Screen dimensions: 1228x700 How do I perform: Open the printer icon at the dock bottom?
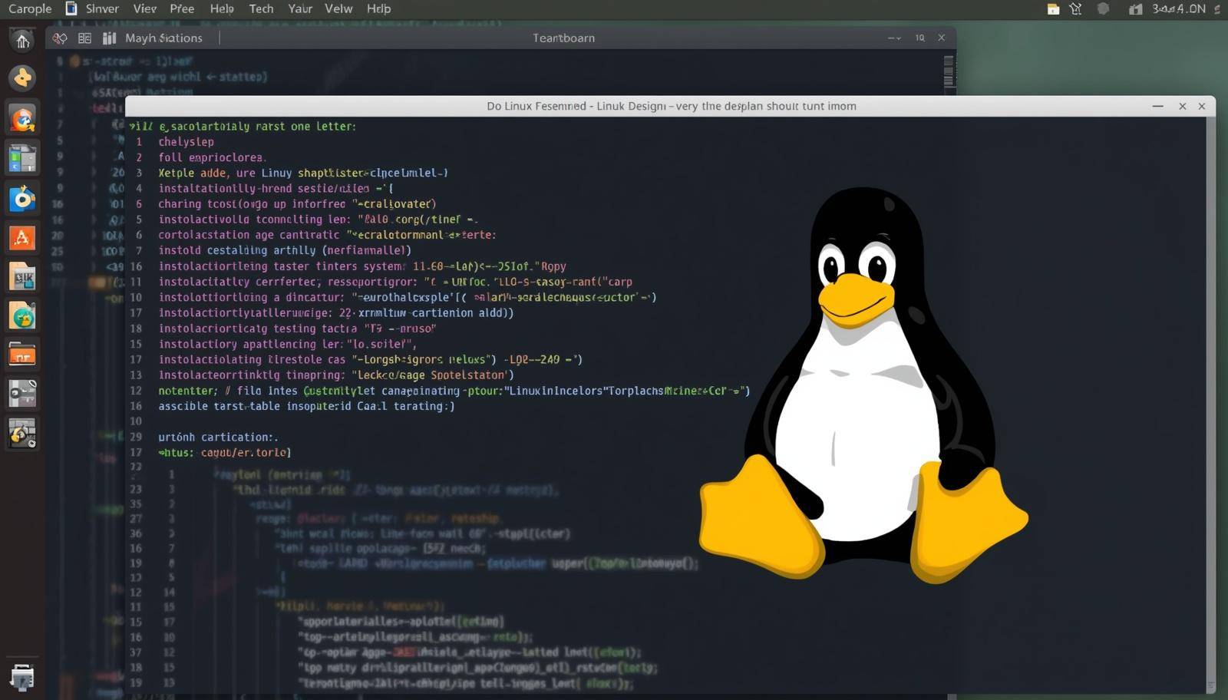pyautogui.click(x=22, y=677)
